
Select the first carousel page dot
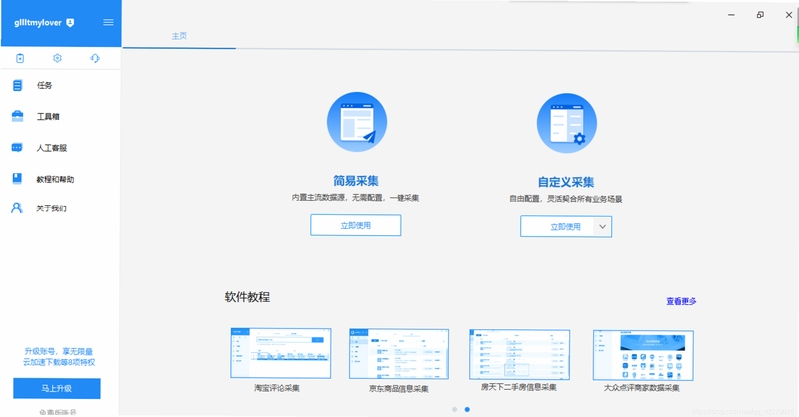point(455,409)
